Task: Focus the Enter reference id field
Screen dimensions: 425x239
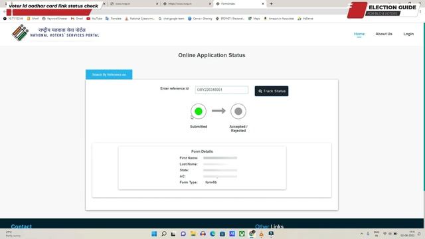Action: tap(221, 90)
